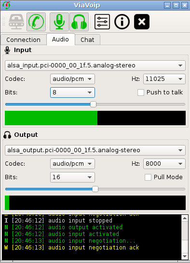
Task: Click log line 'audio input negotiation...'
Action: coord(70,241)
